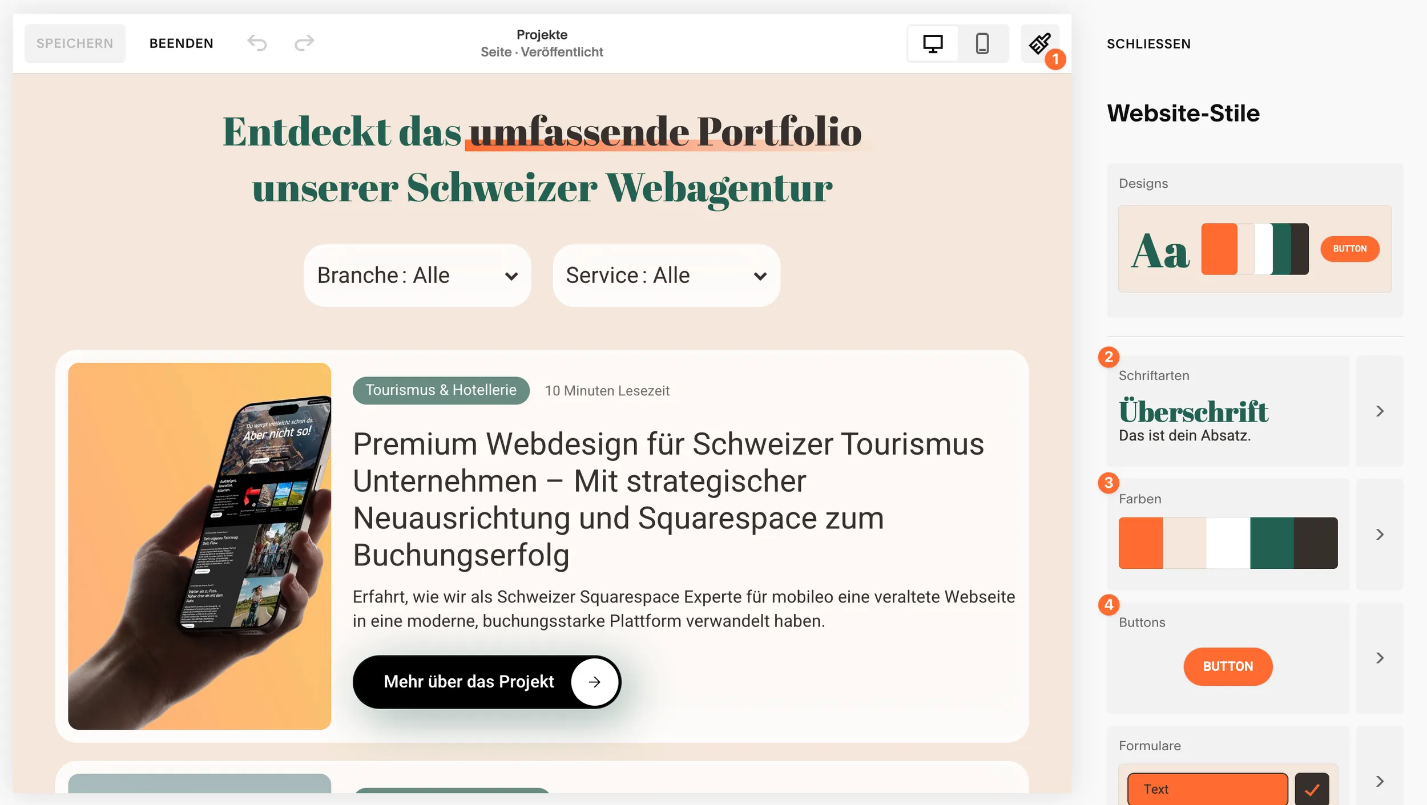
Task: Open the paintbrush website styles editor
Action: (x=1040, y=43)
